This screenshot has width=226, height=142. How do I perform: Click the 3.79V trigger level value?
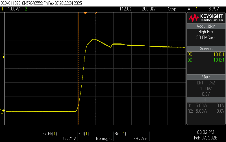point(214,9)
